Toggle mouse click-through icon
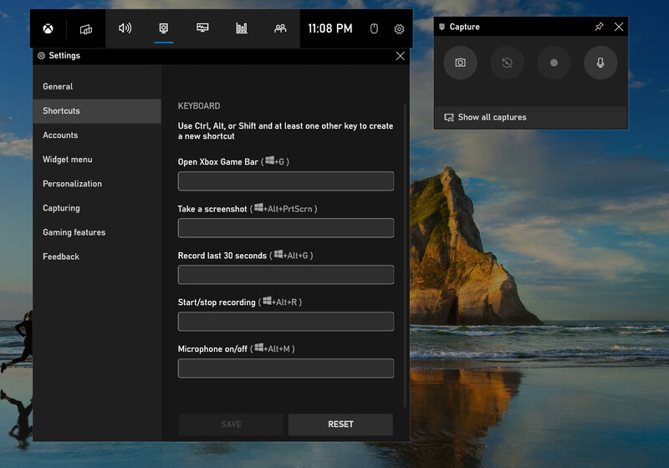Image resolution: width=669 pixels, height=468 pixels. point(374,28)
